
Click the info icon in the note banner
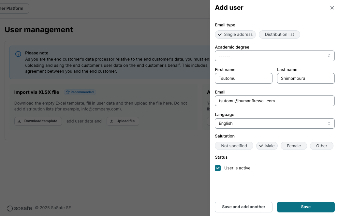click(18, 54)
